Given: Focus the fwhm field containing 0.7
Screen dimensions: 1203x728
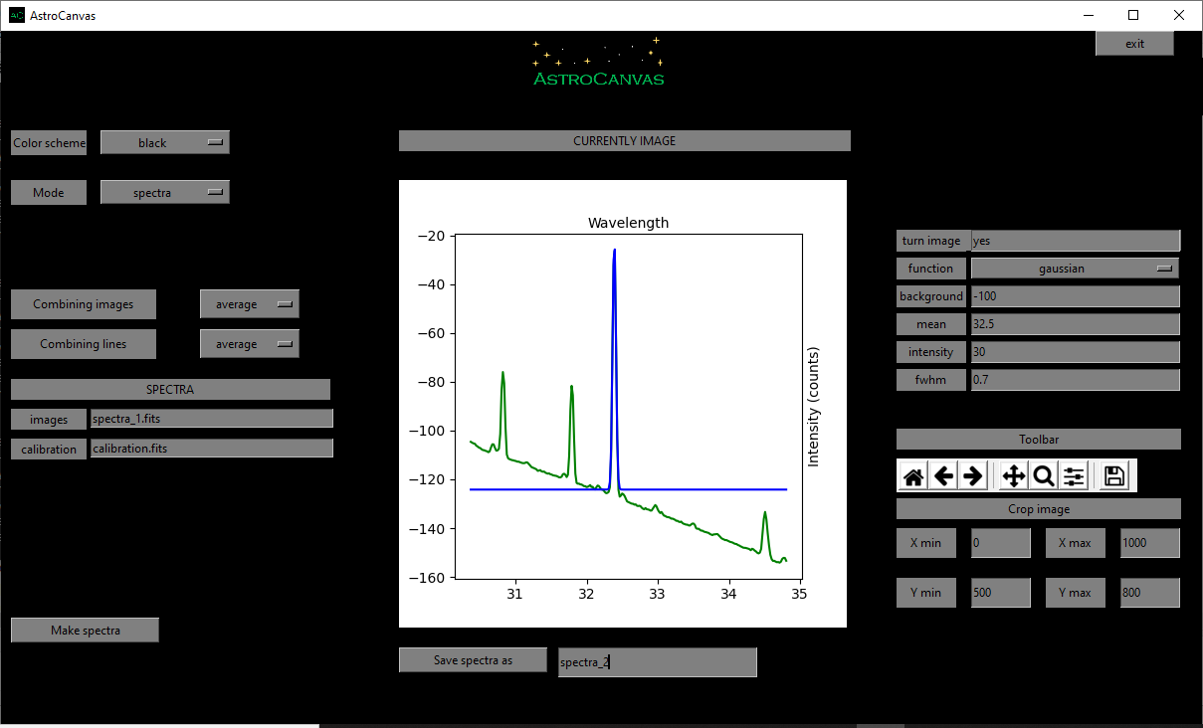Looking at the screenshot, I should 1076,379.
